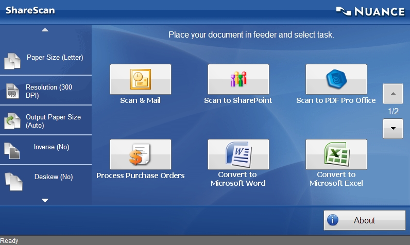Open the About button
Image resolution: width=410 pixels, height=245 pixels.
(364, 220)
